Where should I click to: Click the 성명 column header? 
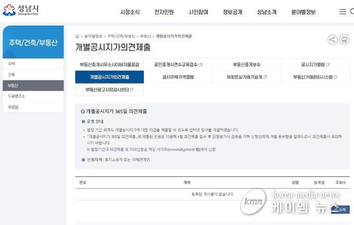click(x=295, y=182)
